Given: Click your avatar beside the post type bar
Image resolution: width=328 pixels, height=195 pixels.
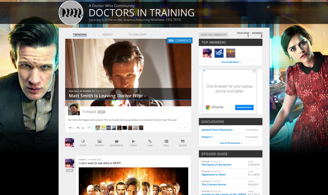Looking at the screenshot, I should (70, 142).
